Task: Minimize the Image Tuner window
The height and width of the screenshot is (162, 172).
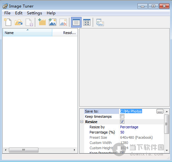Action: 142,6
